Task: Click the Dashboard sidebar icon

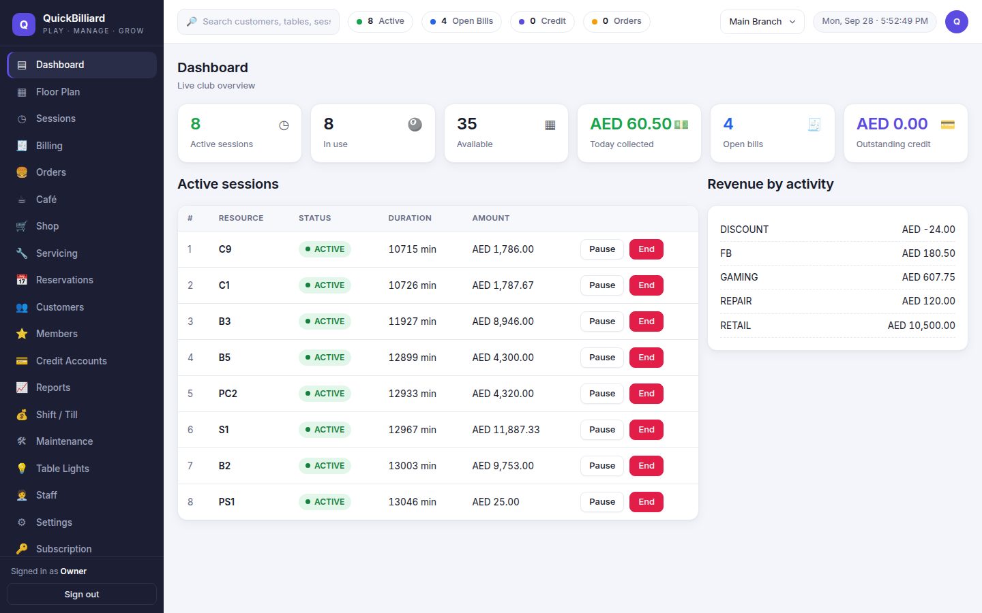Action: (22, 65)
